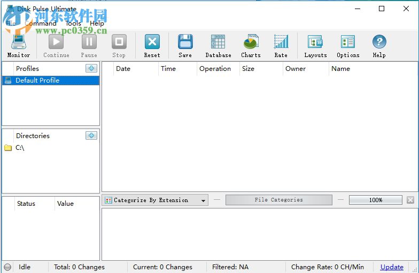The width and height of the screenshot is (419, 273).
Task: Open the Command menu
Action: (41, 23)
